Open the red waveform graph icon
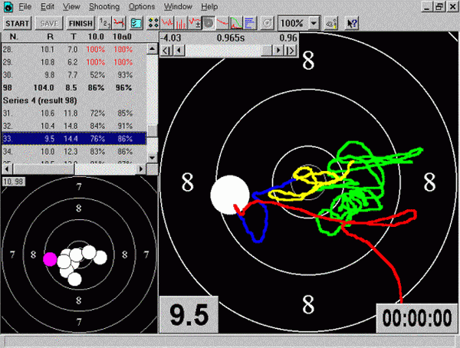The width and height of the screenshot is (460, 348). click(x=167, y=23)
